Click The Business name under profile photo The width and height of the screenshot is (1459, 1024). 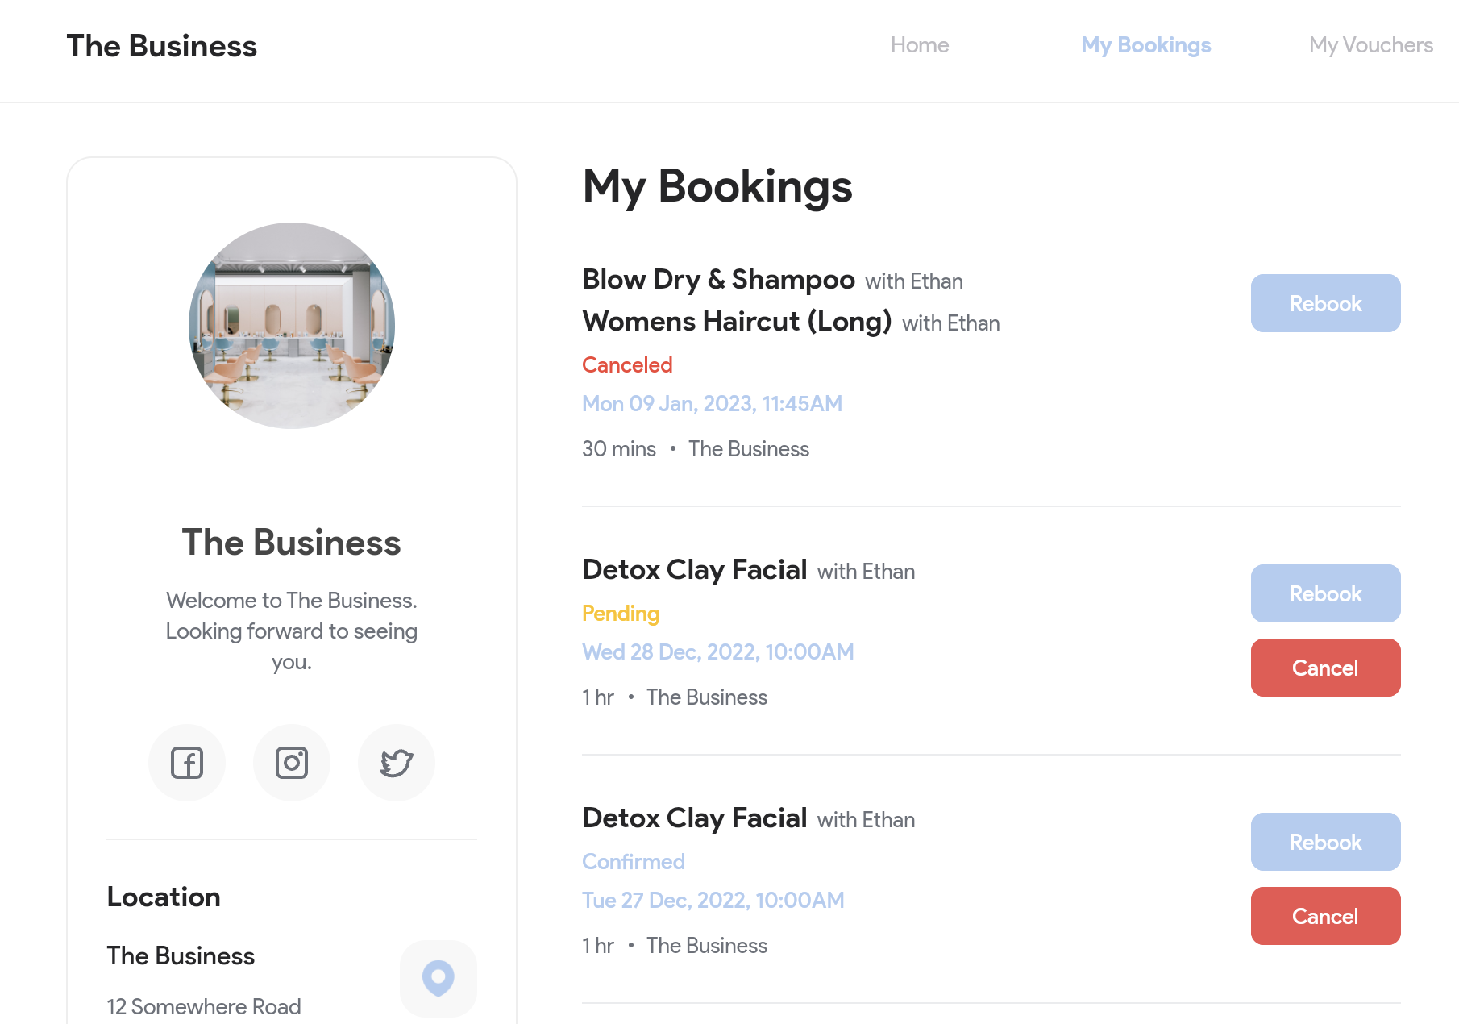(292, 543)
